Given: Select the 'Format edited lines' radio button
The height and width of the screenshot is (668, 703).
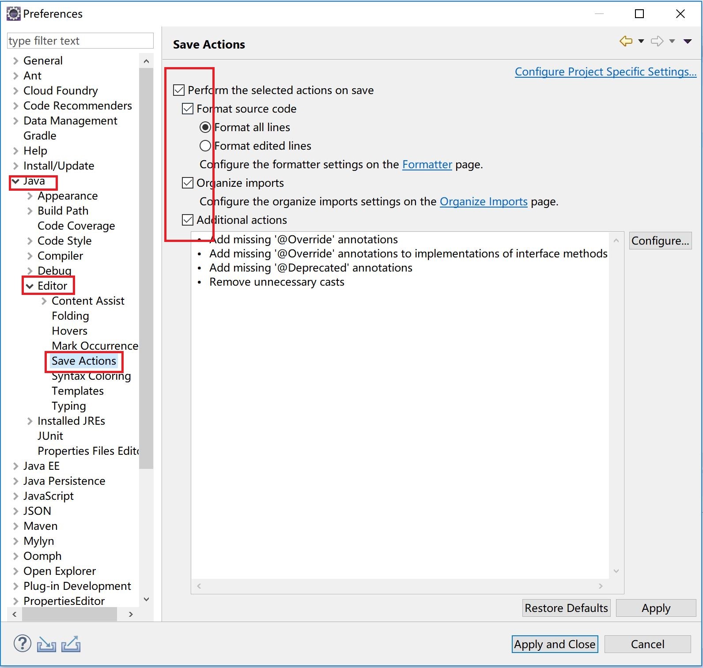Looking at the screenshot, I should click(205, 146).
